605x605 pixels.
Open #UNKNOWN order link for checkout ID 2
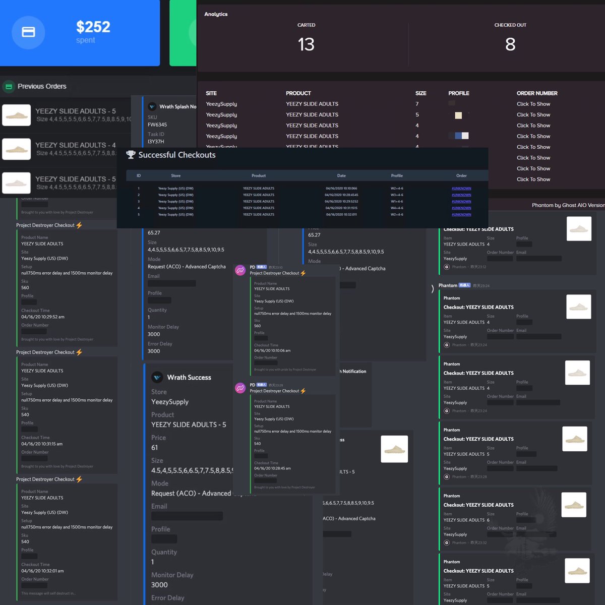tap(461, 195)
